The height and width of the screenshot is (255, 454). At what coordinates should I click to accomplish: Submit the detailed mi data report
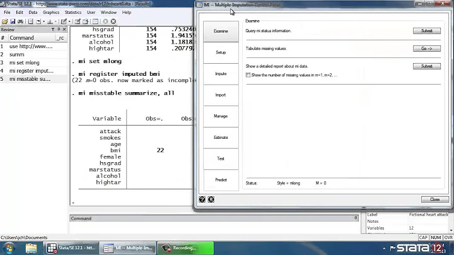point(427,66)
